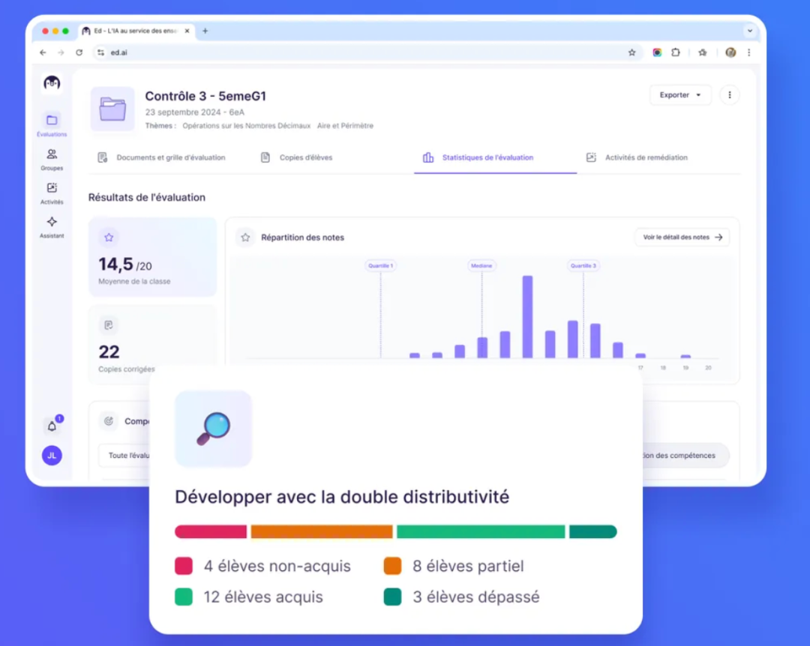The width and height of the screenshot is (810, 646).
Task: Open the Toute l'évaluation filter
Action: pyautogui.click(x=125, y=456)
